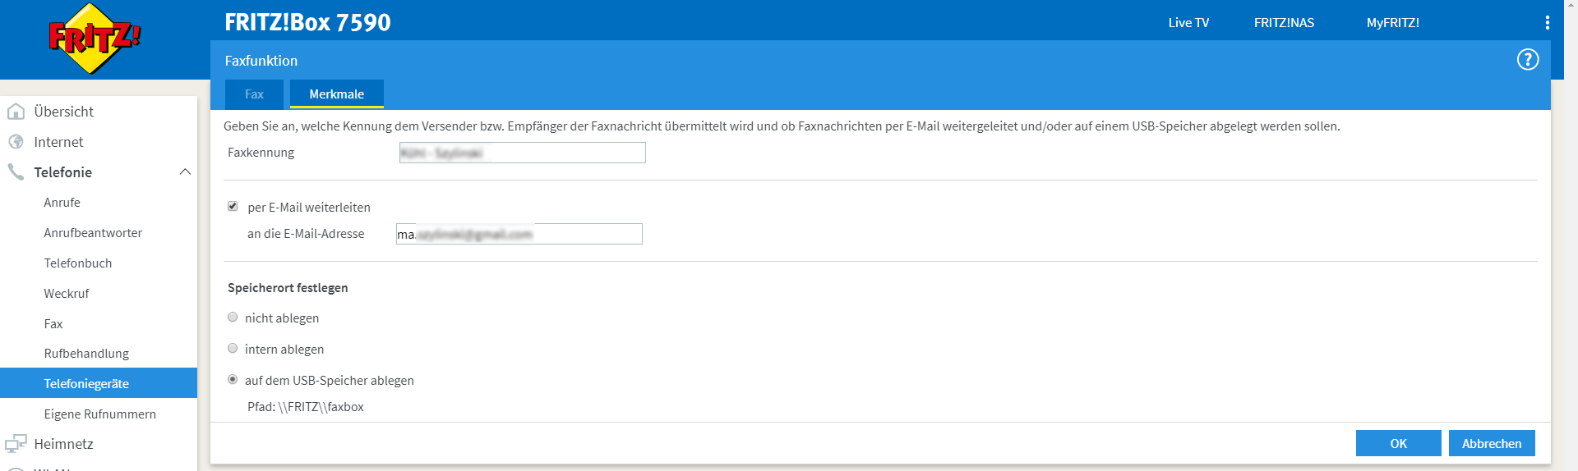Image resolution: width=1578 pixels, height=471 pixels.
Task: Go to Internet section
Action: click(x=58, y=142)
